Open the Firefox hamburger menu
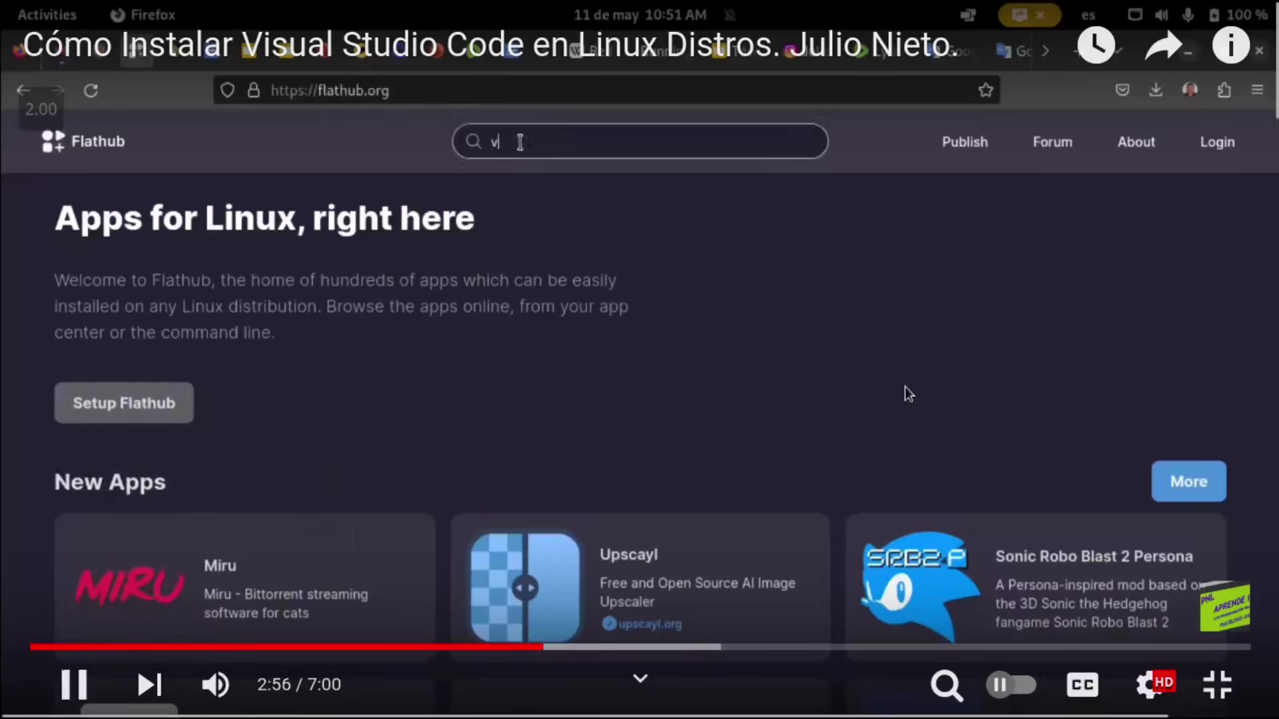 (x=1258, y=90)
